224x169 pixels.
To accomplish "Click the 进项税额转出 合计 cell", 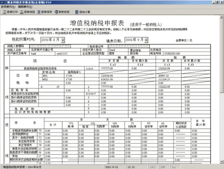I will point(53,135).
